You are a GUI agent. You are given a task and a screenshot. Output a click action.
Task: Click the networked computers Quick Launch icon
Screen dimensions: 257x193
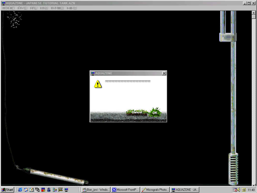(54, 190)
